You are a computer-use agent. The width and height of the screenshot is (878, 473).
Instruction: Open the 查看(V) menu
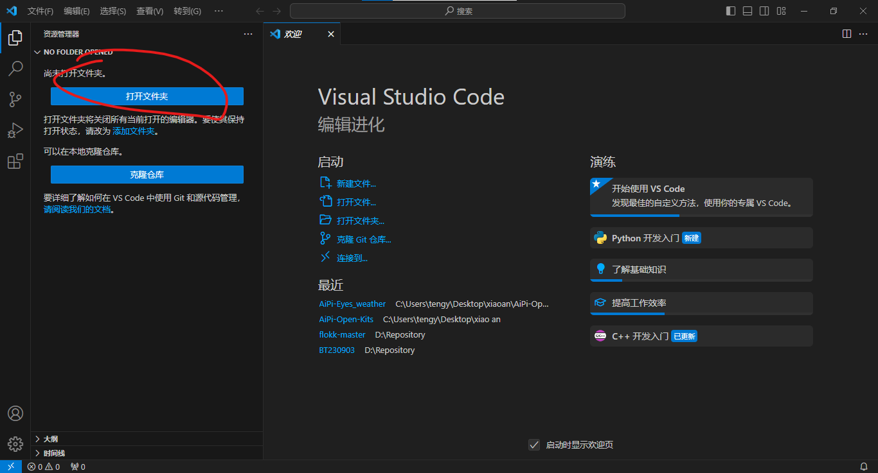150,11
